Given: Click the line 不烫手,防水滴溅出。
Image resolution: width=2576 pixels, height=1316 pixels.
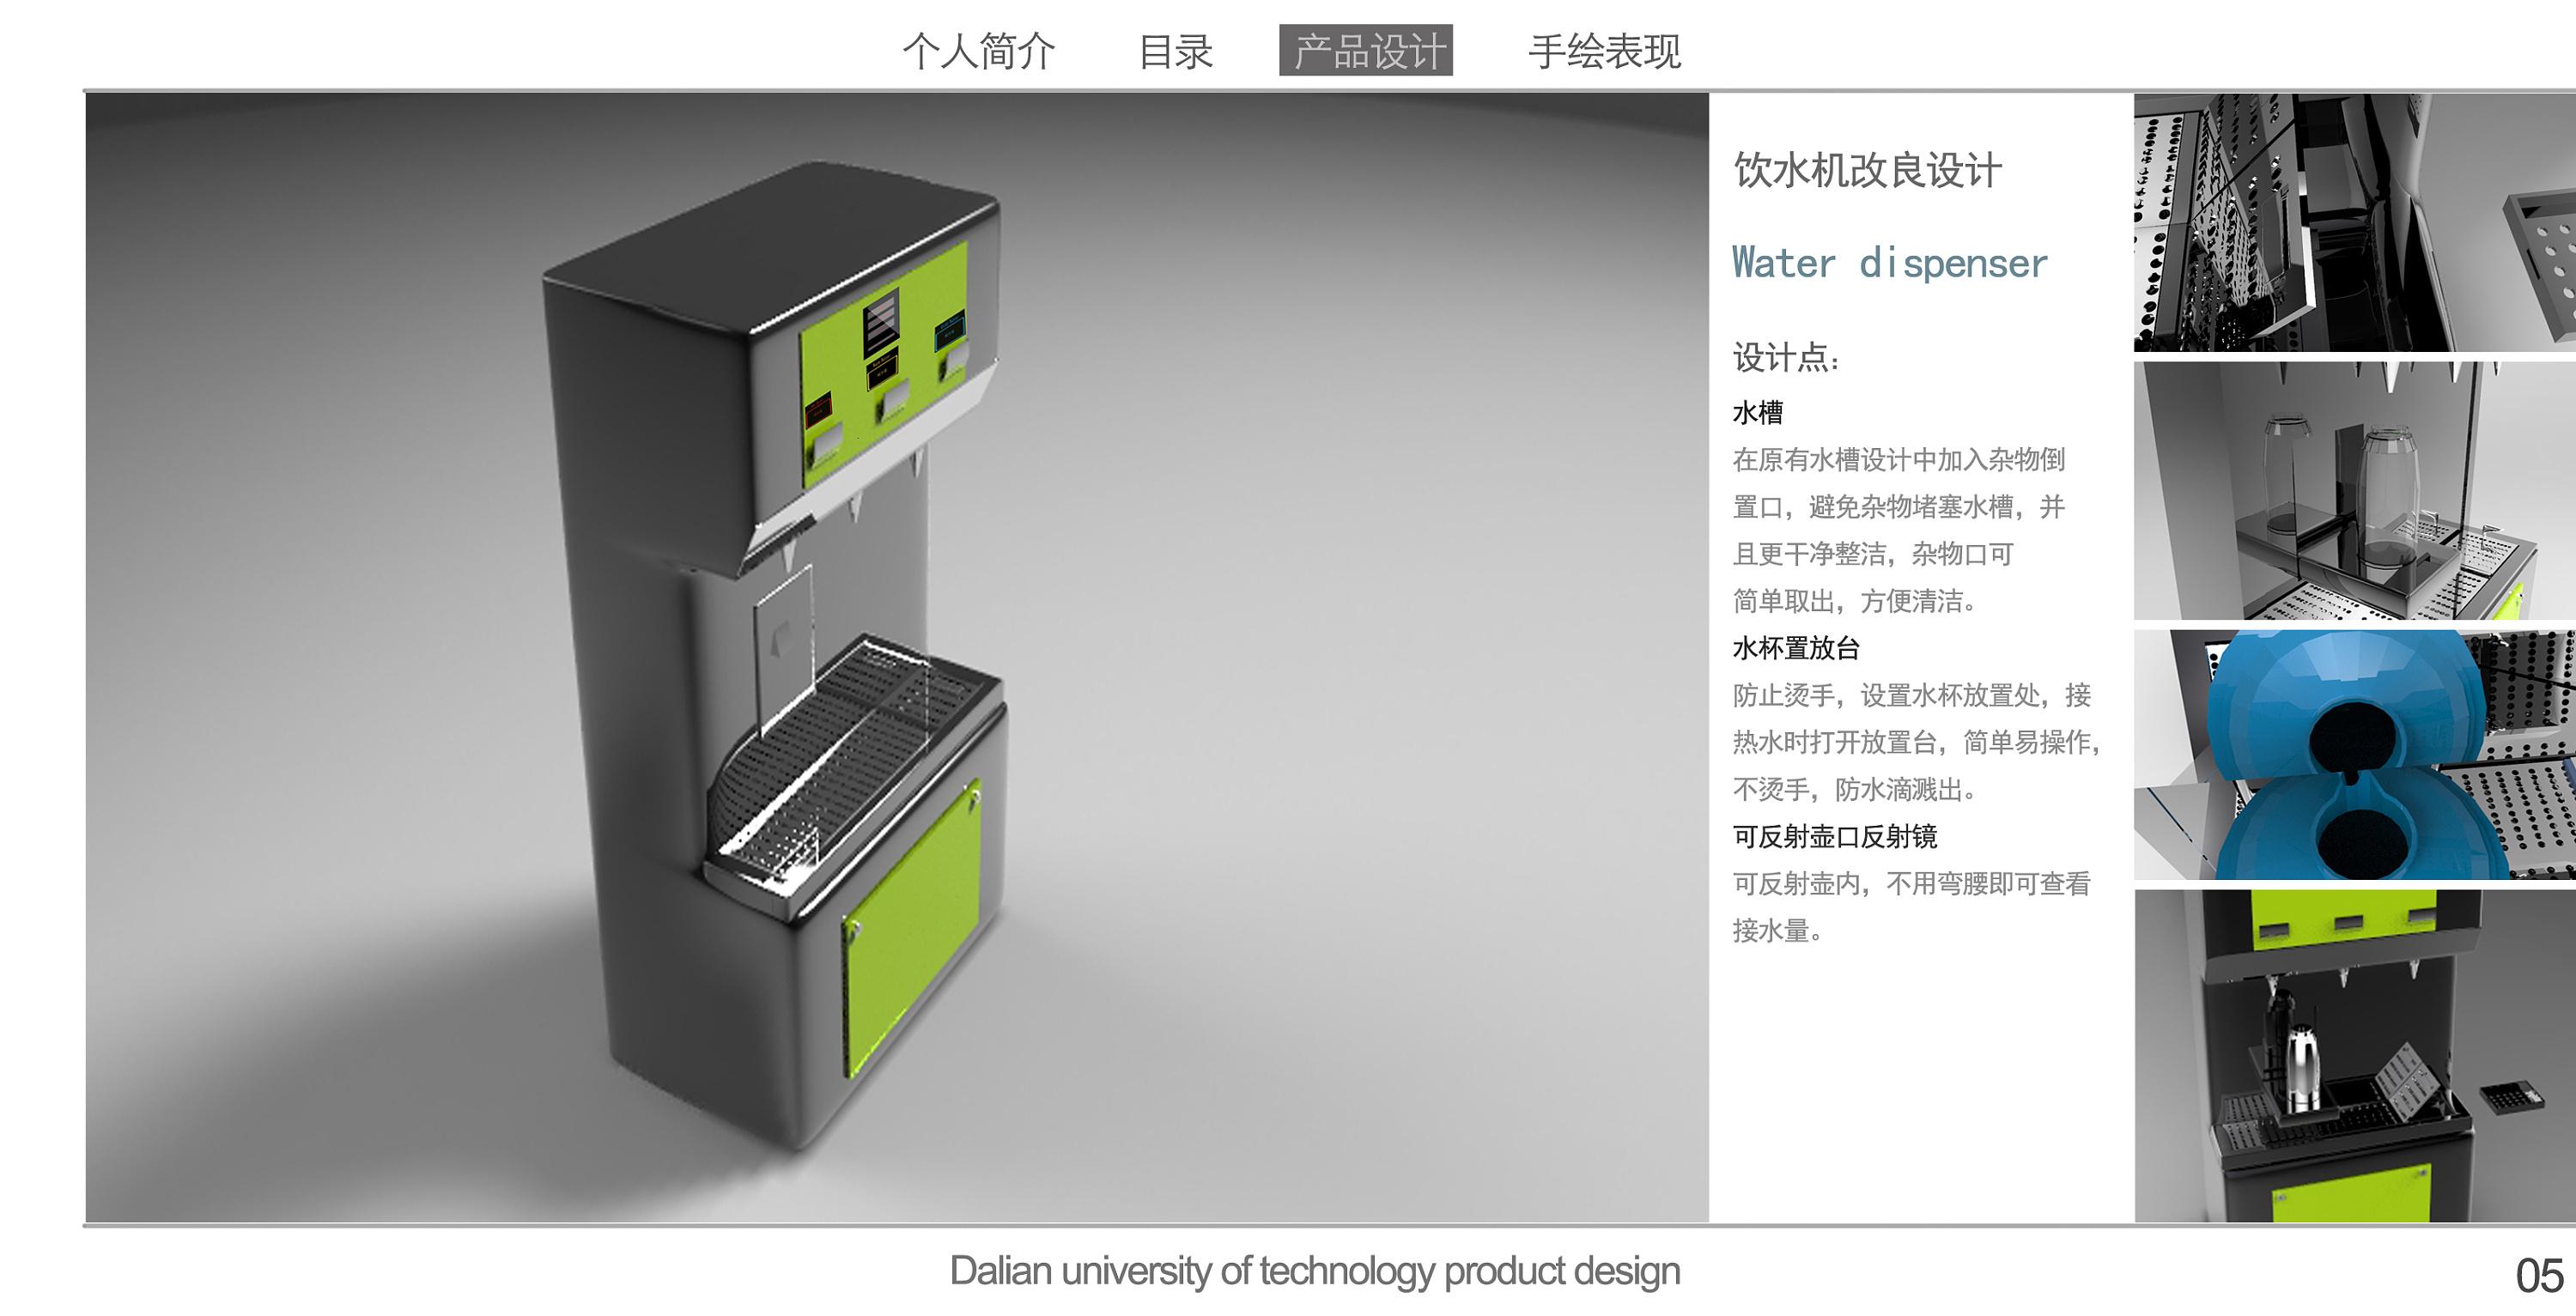Looking at the screenshot, I should [x=1855, y=789].
